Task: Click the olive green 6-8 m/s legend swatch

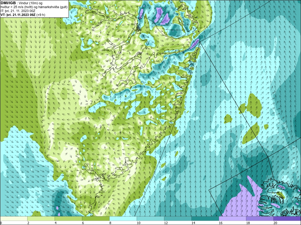Action: click(96, 218)
